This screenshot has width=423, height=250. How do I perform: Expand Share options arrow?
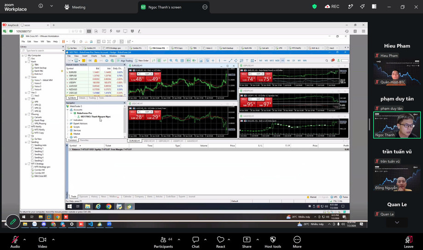pos(257,239)
